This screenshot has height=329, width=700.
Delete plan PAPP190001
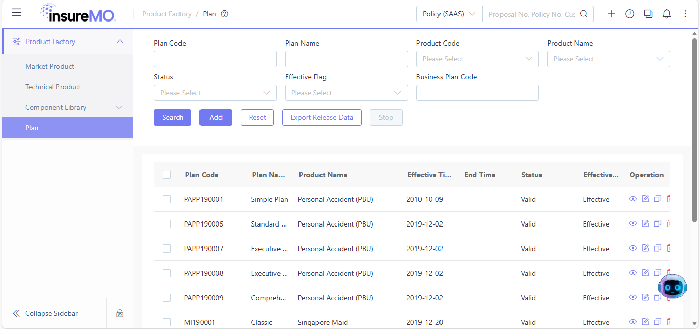[668, 199]
